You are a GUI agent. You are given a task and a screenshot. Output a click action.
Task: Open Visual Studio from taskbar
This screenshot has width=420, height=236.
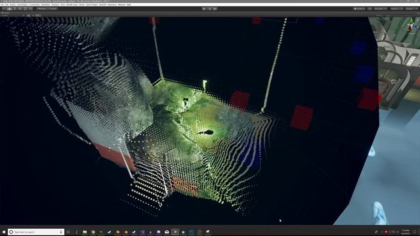(x=142, y=232)
